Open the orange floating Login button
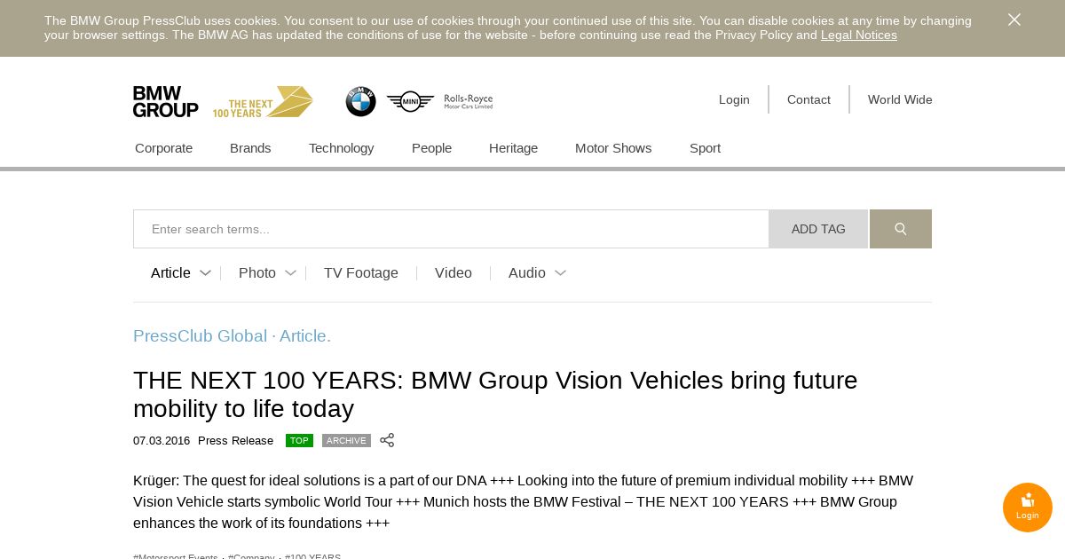1065x559 pixels. pyautogui.click(x=1028, y=508)
